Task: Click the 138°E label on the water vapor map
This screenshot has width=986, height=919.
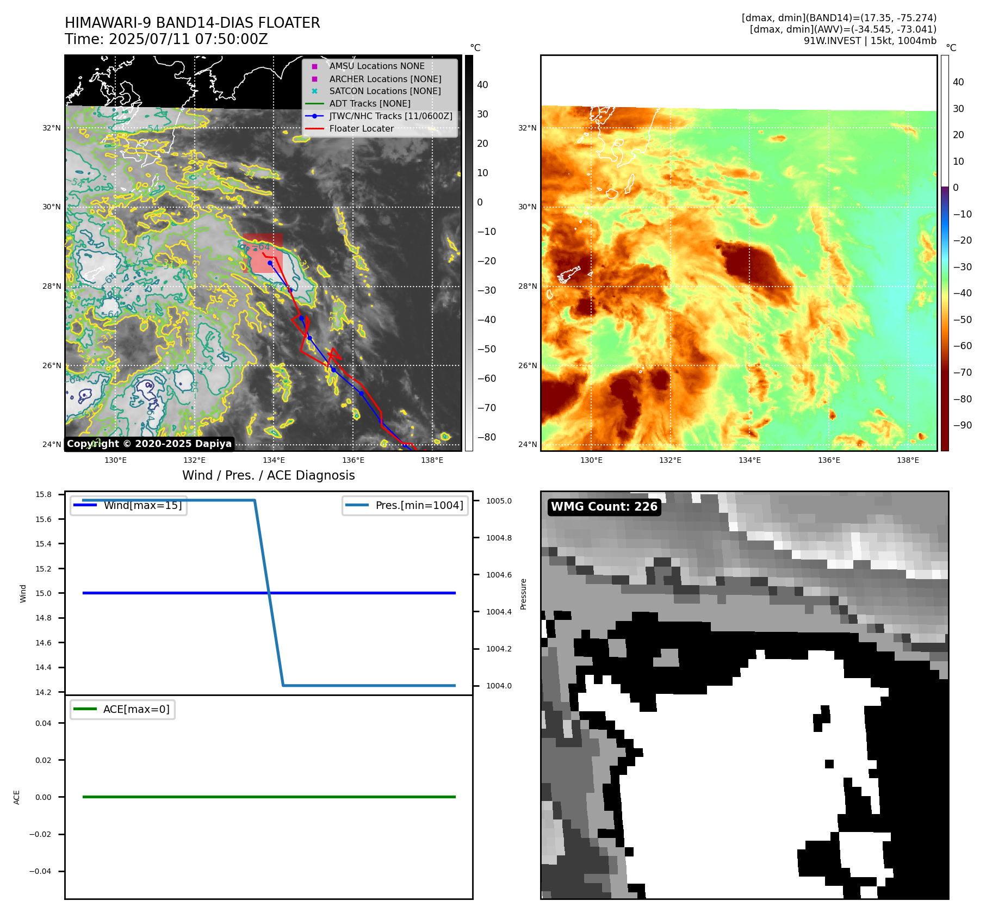Action: pyautogui.click(x=908, y=460)
